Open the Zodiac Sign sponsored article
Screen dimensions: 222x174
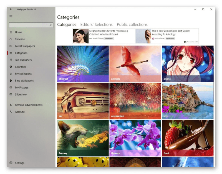point(171,33)
